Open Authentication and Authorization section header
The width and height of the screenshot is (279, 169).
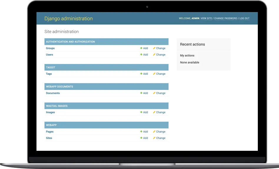(x=70, y=42)
